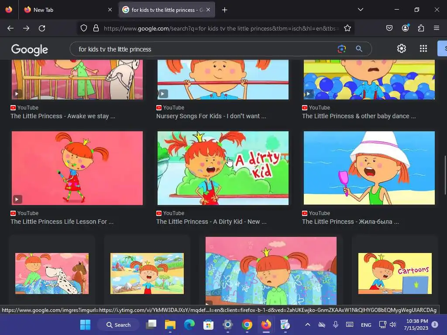
Task: Click the page vertical scrollbar thumb
Action: 445,175
